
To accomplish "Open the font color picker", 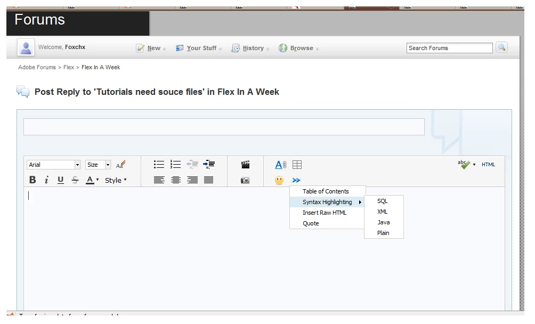I will click(x=92, y=180).
